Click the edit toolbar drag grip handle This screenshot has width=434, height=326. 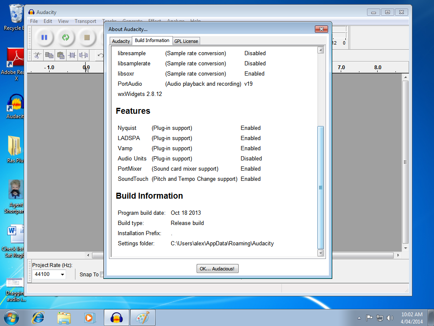pos(30,56)
